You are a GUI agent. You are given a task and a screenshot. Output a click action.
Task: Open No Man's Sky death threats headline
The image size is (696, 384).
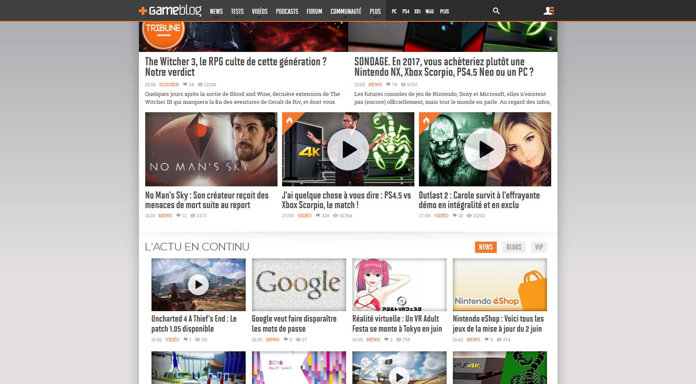(207, 200)
